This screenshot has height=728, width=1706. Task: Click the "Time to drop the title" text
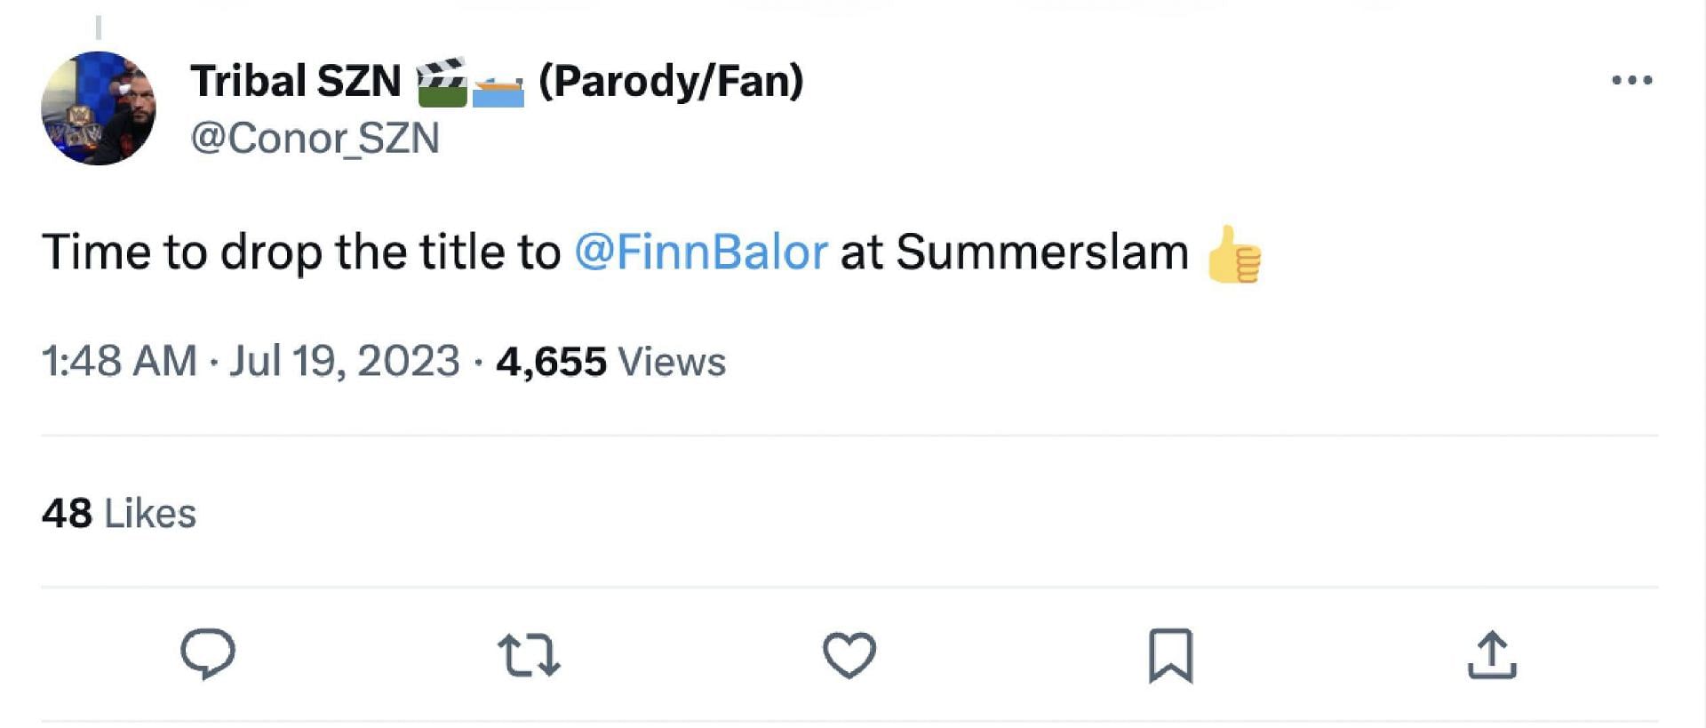[300, 252]
